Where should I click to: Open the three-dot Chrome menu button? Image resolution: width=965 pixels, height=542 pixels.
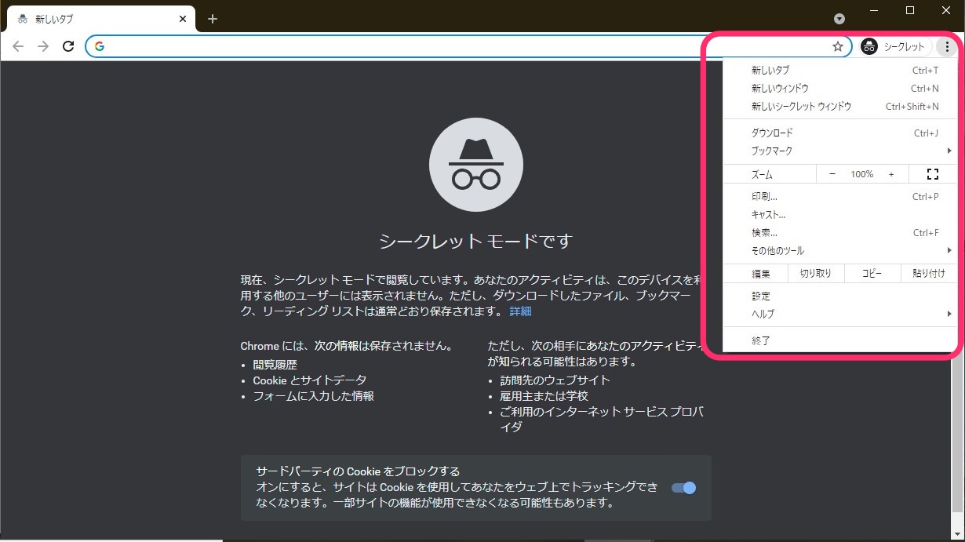coord(947,46)
